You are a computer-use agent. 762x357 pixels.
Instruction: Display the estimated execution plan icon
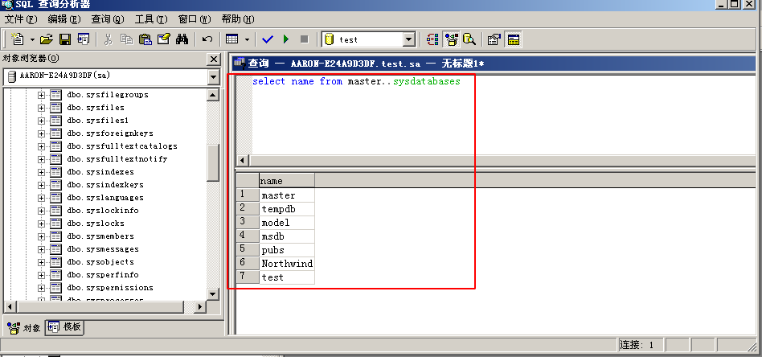[x=432, y=39]
